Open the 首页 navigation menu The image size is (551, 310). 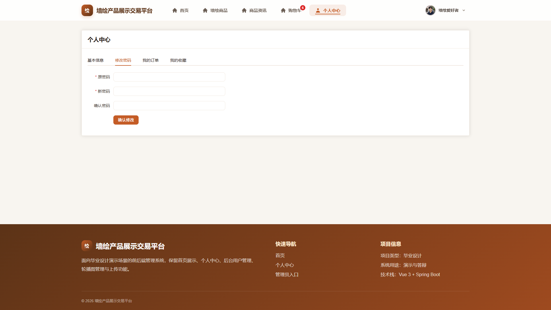click(x=180, y=10)
